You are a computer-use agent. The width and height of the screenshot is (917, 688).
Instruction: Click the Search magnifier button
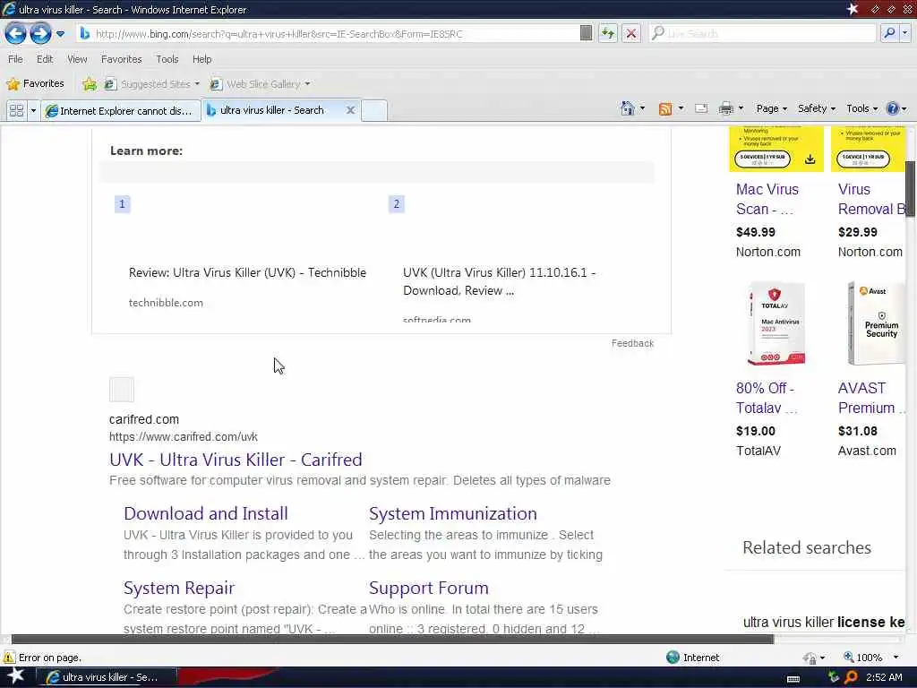(x=889, y=33)
